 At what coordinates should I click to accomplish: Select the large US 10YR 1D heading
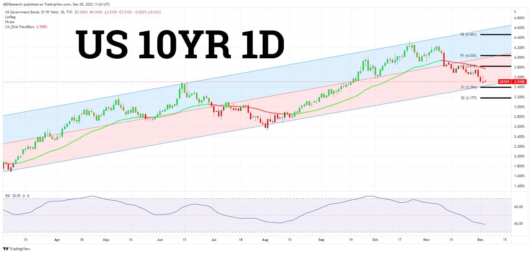(x=181, y=44)
